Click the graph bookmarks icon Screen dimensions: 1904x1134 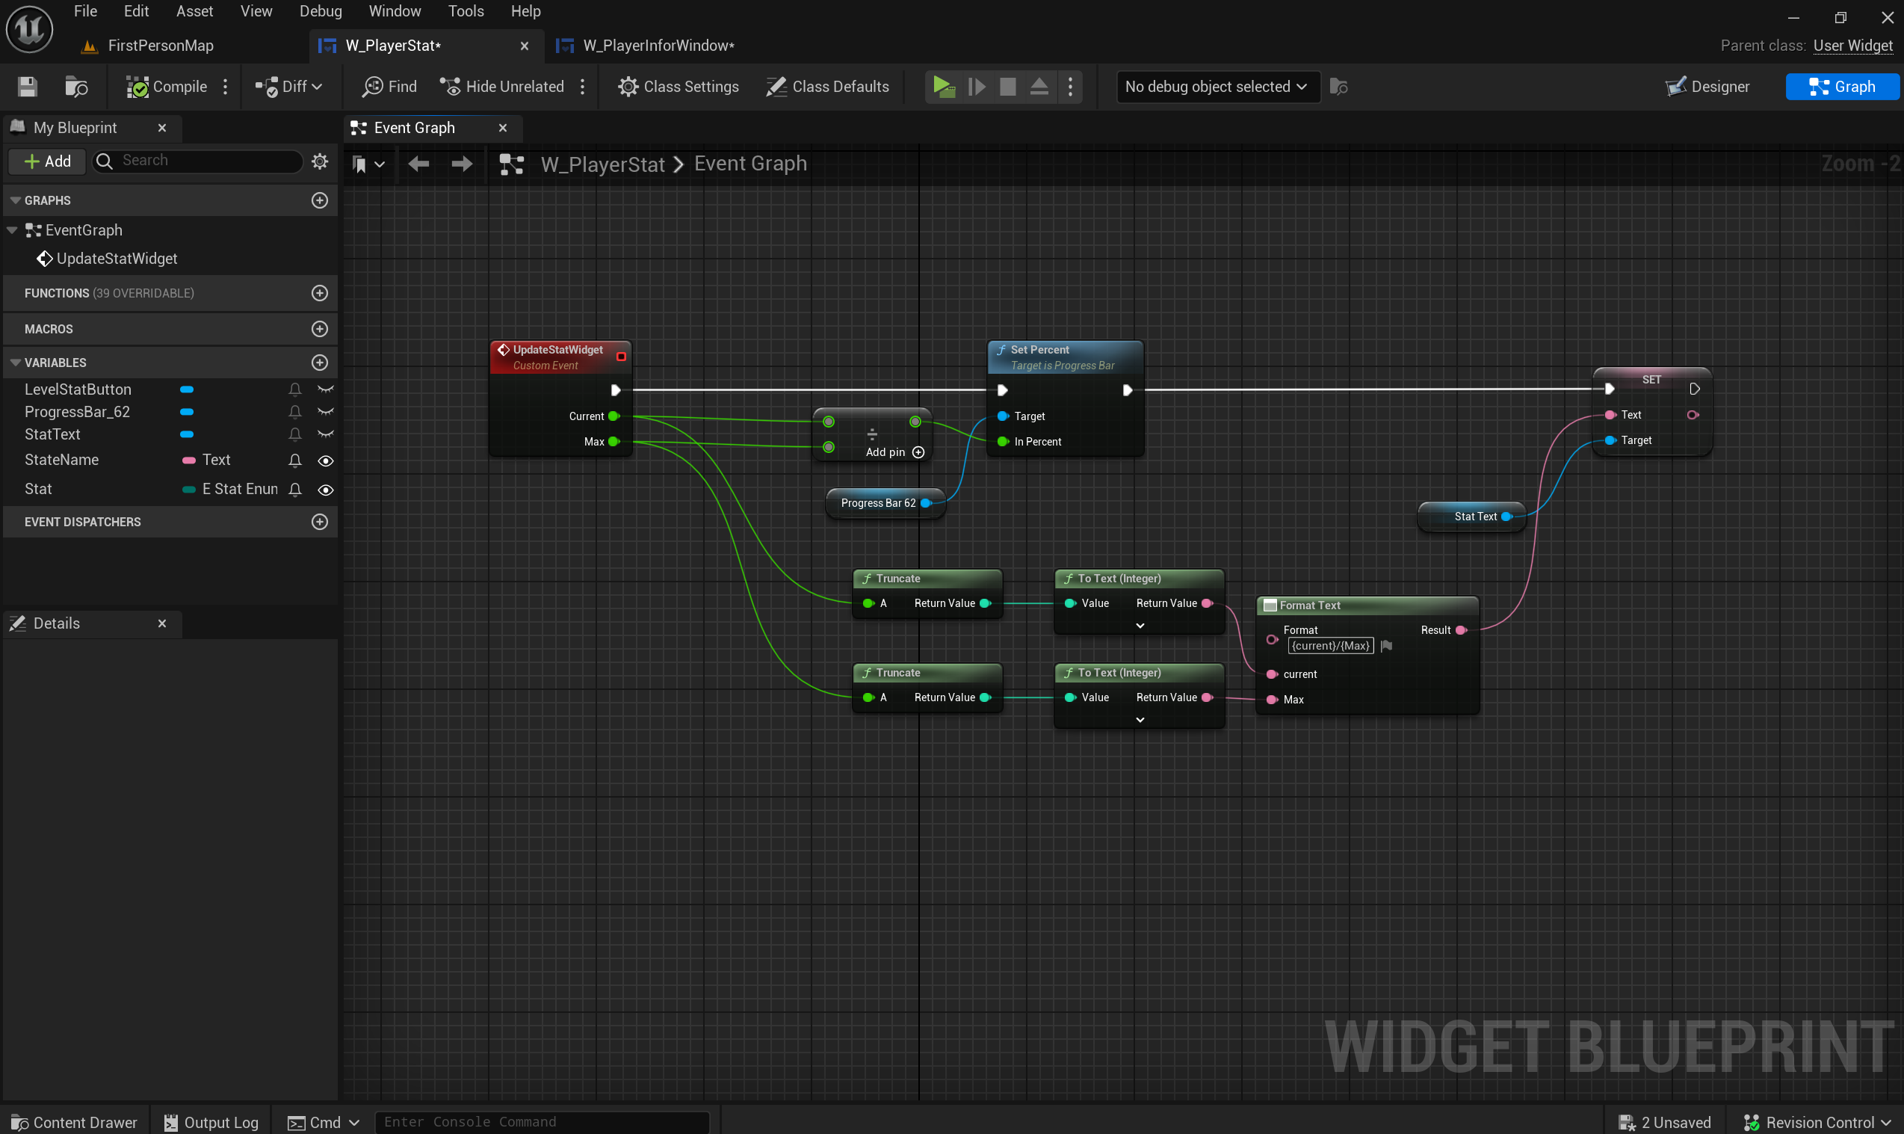[x=359, y=164]
